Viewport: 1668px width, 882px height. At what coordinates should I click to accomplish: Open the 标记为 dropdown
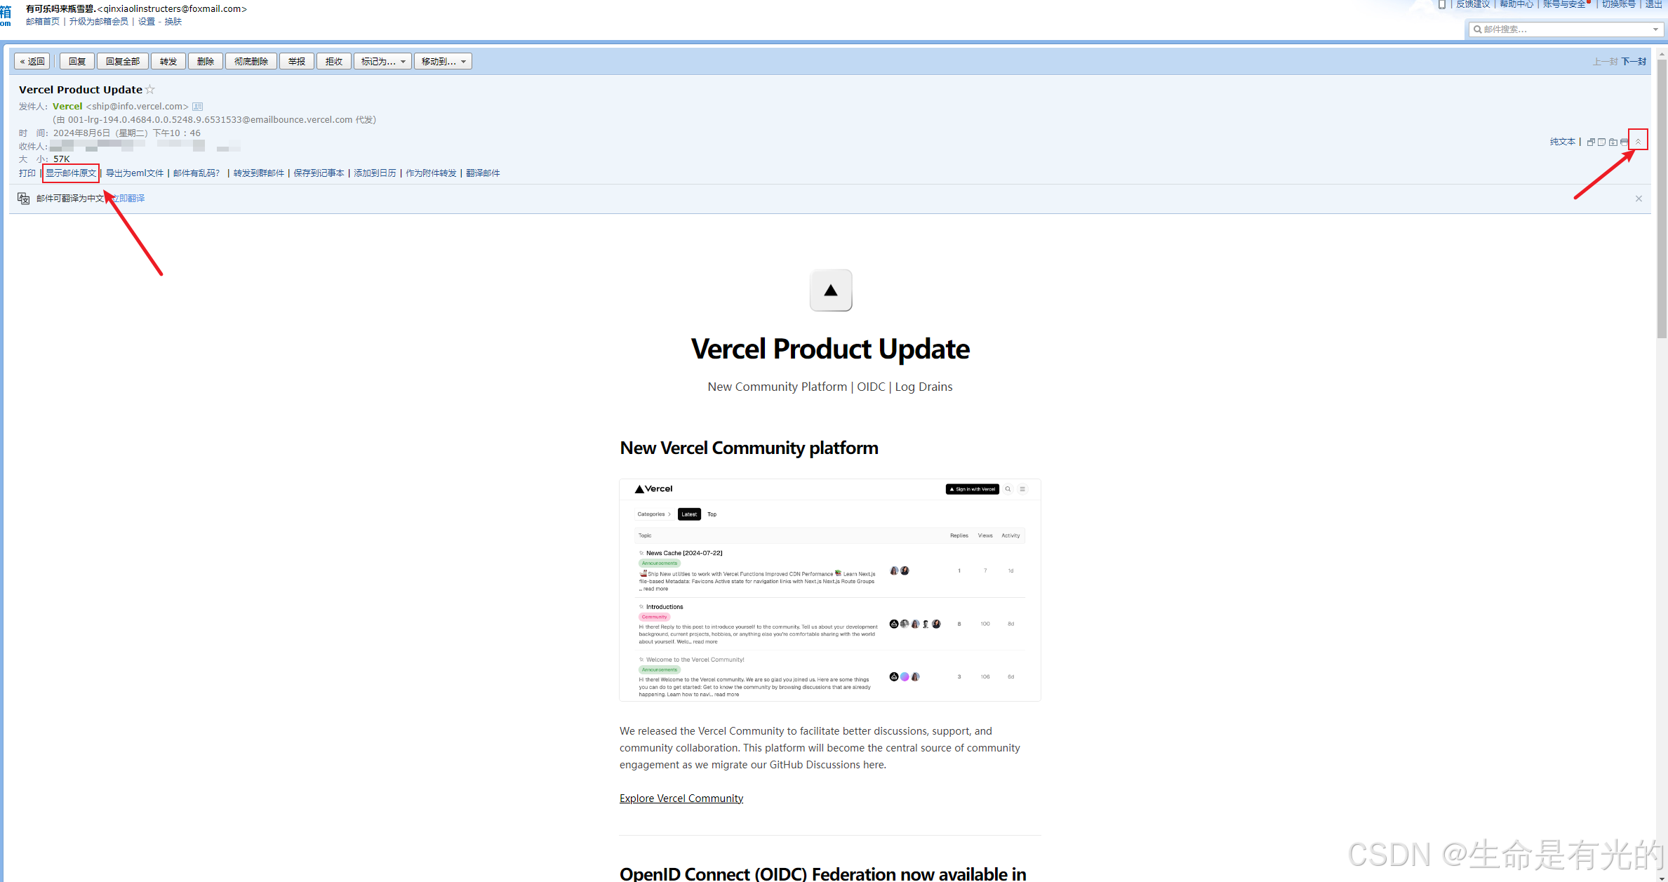tap(382, 62)
